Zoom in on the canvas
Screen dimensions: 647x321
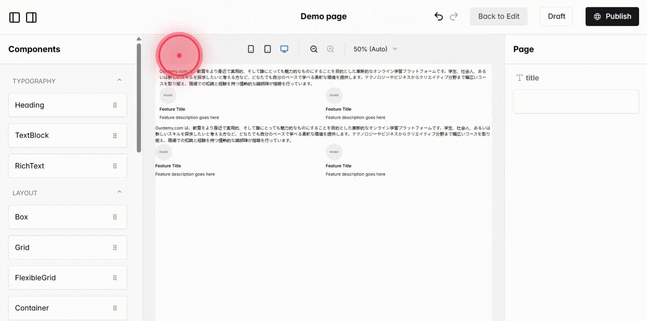tap(330, 49)
